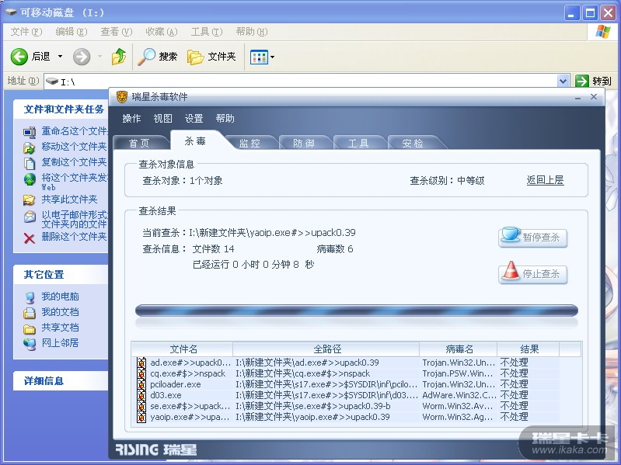Image resolution: width=621 pixels, height=465 pixels.
Task: Select the pciloader.exe file name
Action: point(176,384)
